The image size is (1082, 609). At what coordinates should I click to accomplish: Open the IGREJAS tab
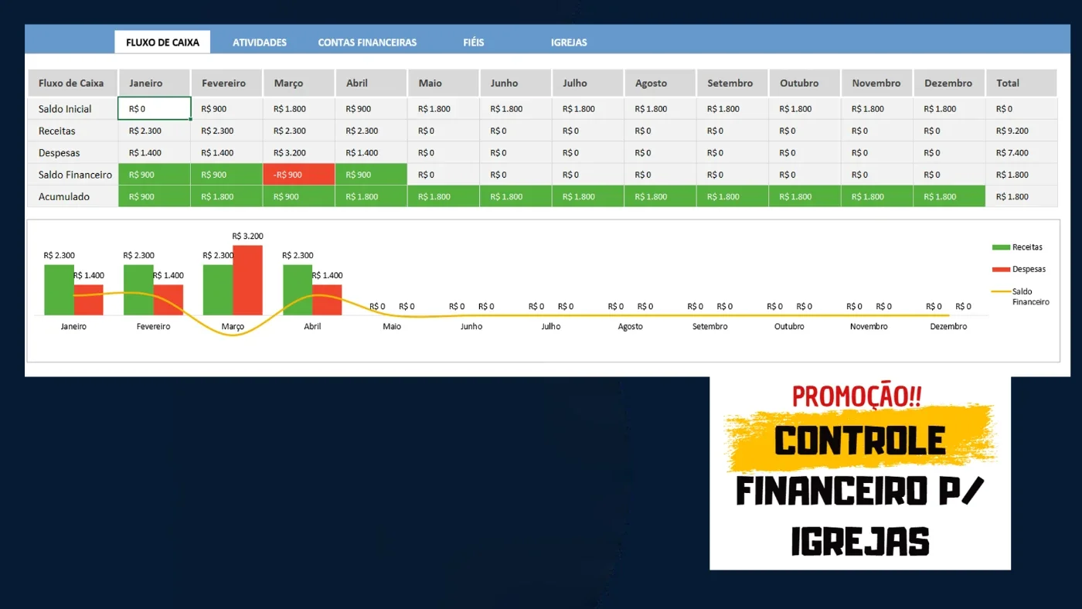pos(569,43)
